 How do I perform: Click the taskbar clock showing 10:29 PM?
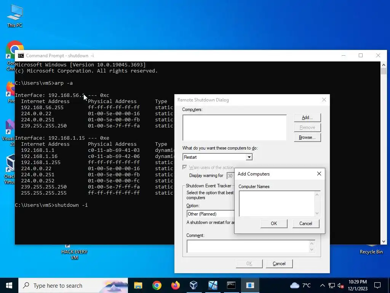pyautogui.click(x=357, y=285)
